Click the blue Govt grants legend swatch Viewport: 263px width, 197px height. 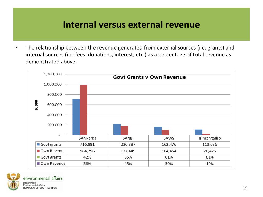[x=38, y=144]
